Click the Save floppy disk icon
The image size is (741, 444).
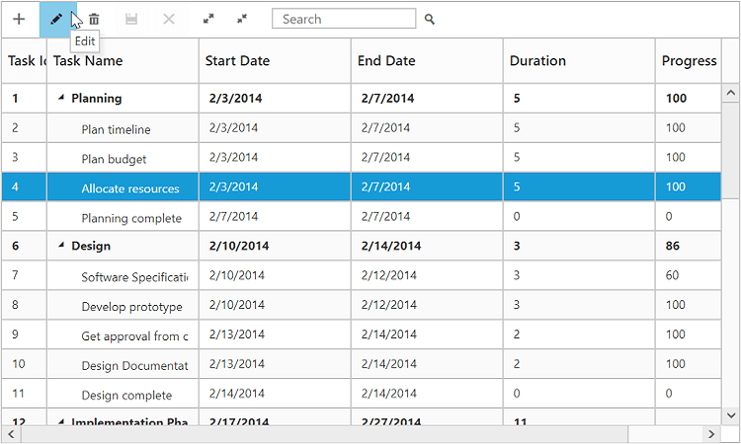(131, 19)
